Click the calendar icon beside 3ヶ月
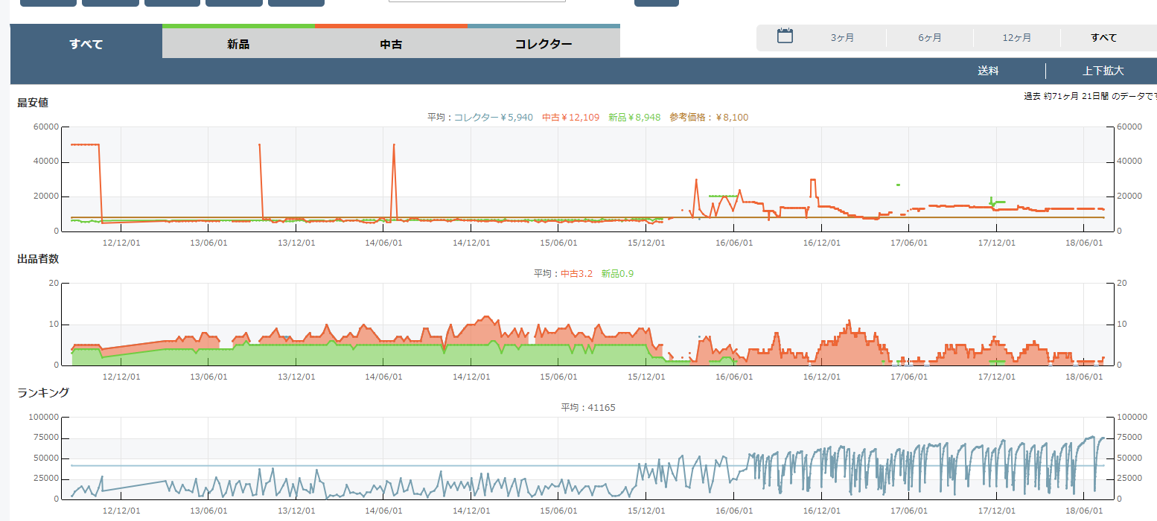 tap(785, 36)
